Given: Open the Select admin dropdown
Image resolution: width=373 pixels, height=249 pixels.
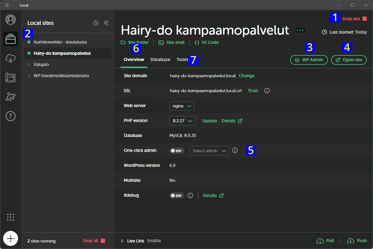Looking at the screenshot, I should [x=209, y=150].
